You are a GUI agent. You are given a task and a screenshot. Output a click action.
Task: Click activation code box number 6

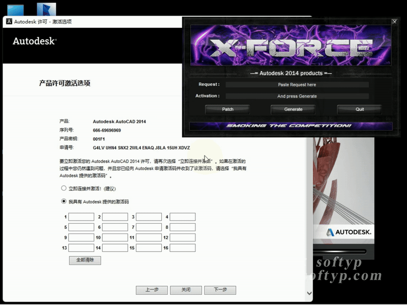click(115, 227)
